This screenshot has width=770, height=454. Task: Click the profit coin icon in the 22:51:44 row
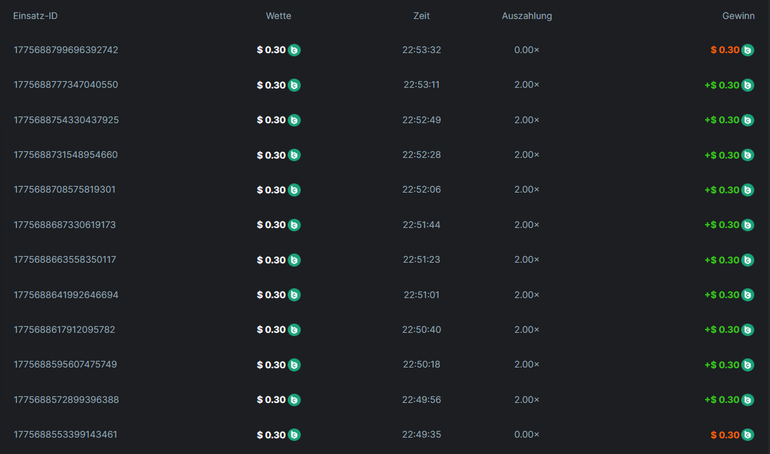748,225
